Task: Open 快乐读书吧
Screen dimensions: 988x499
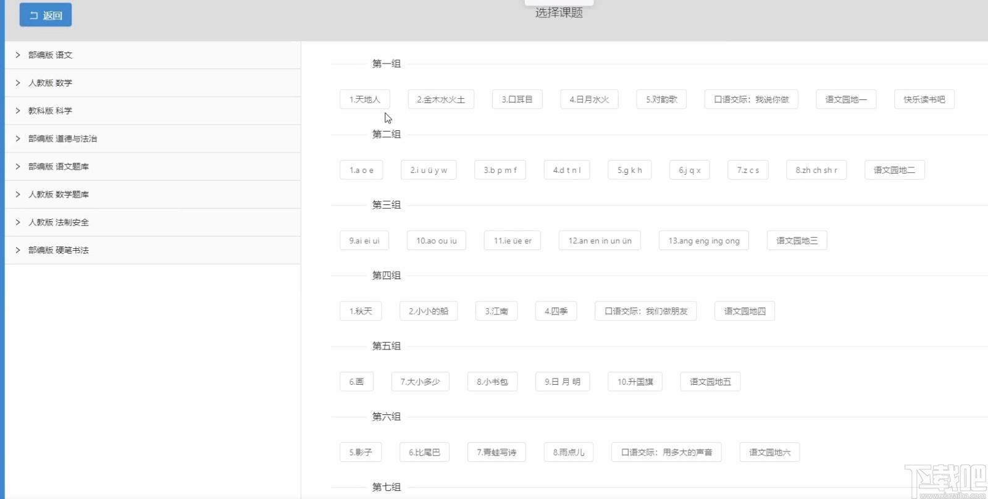Action: click(924, 99)
